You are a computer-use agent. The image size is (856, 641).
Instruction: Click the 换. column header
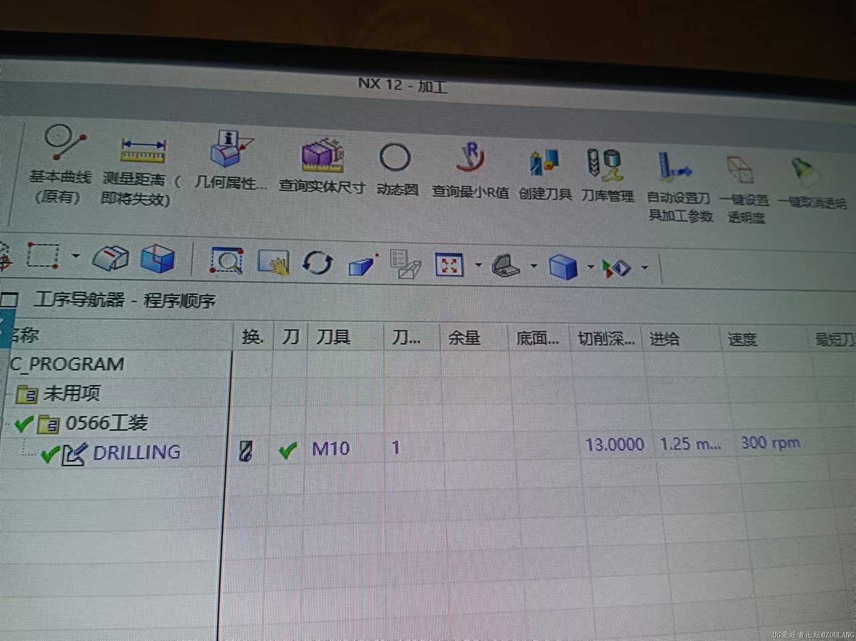[253, 337]
